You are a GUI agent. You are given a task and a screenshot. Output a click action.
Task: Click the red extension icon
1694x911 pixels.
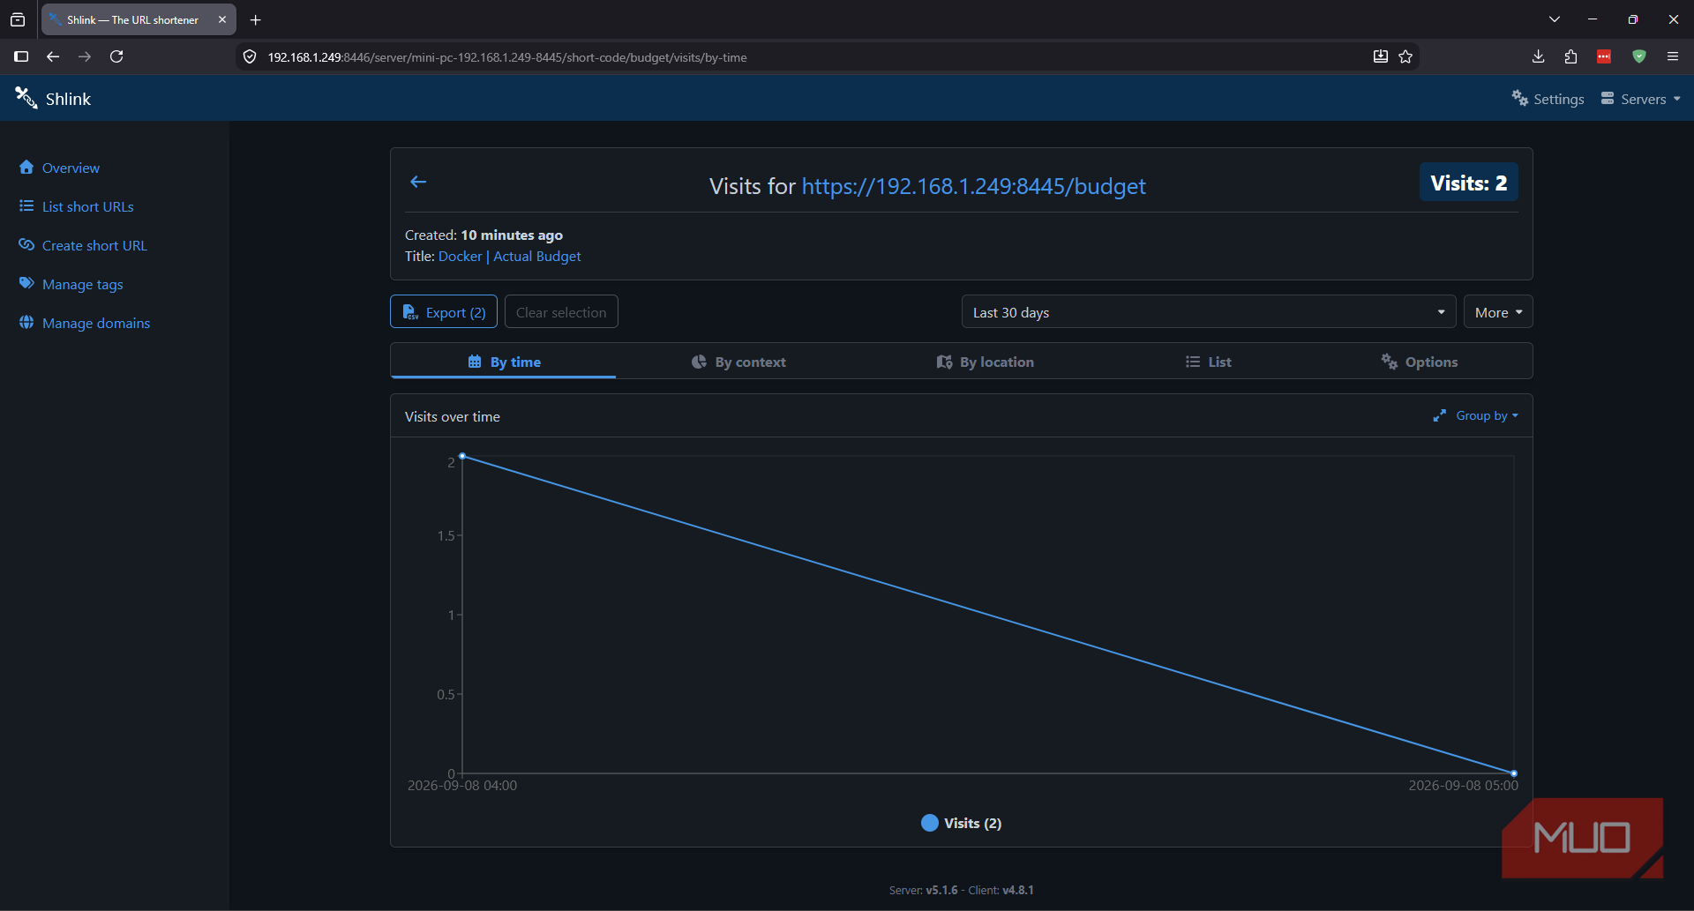1604,56
